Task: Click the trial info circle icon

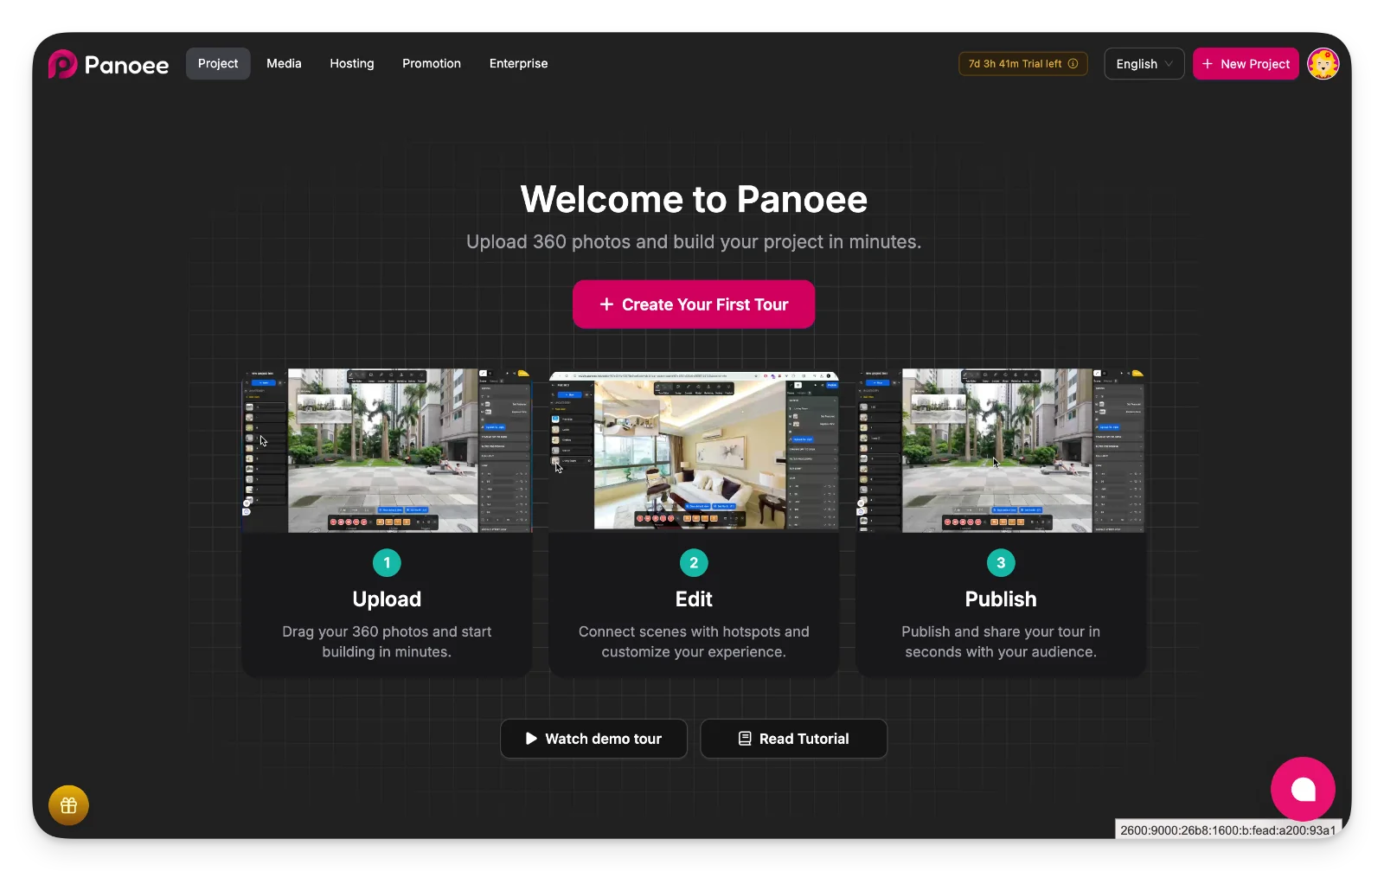Action: [1073, 64]
